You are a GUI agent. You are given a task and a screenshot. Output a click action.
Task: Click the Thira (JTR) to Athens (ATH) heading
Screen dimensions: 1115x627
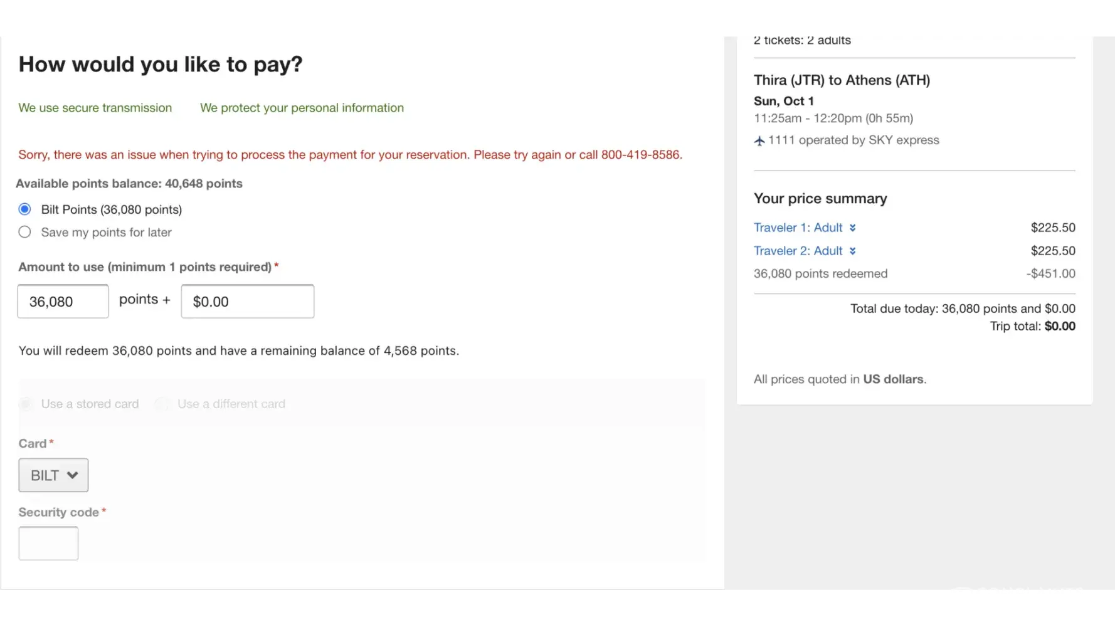[x=842, y=80]
